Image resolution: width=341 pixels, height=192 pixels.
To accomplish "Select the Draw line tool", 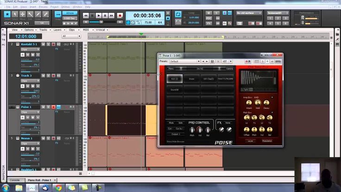I will coord(38,14).
